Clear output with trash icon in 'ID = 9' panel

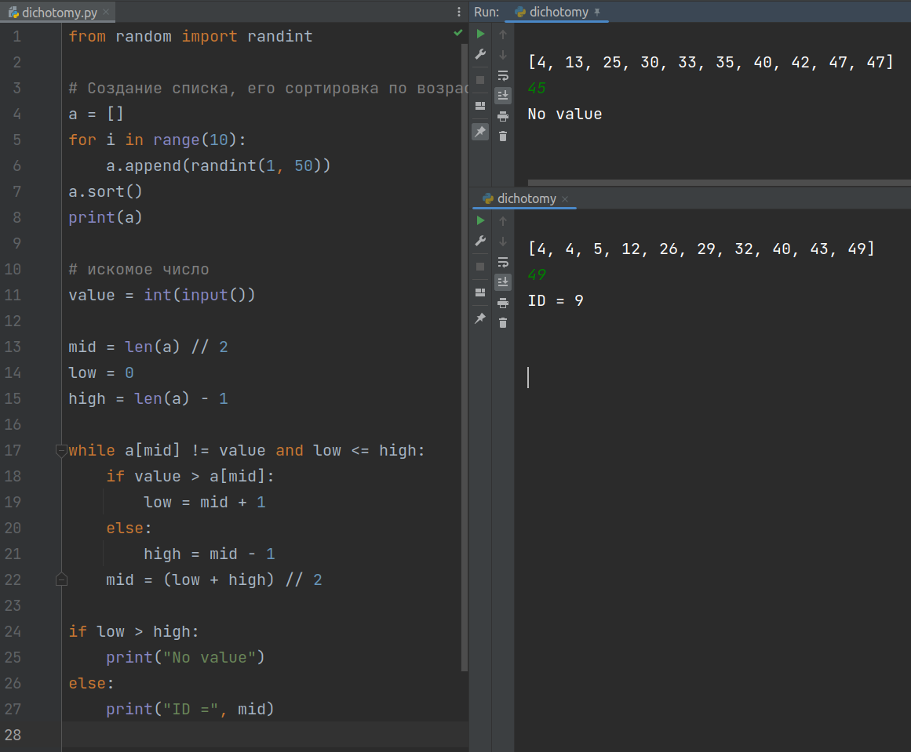coord(503,323)
